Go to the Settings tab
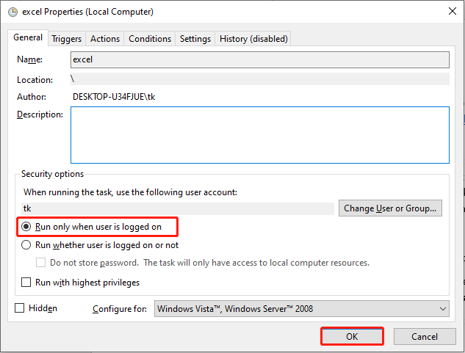Viewport: 465px width, 353px height. pyautogui.click(x=195, y=39)
